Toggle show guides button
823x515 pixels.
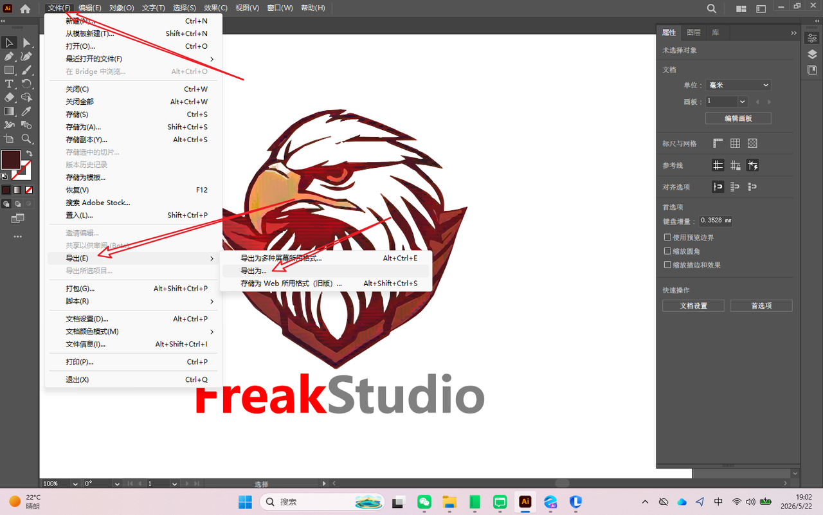point(718,165)
